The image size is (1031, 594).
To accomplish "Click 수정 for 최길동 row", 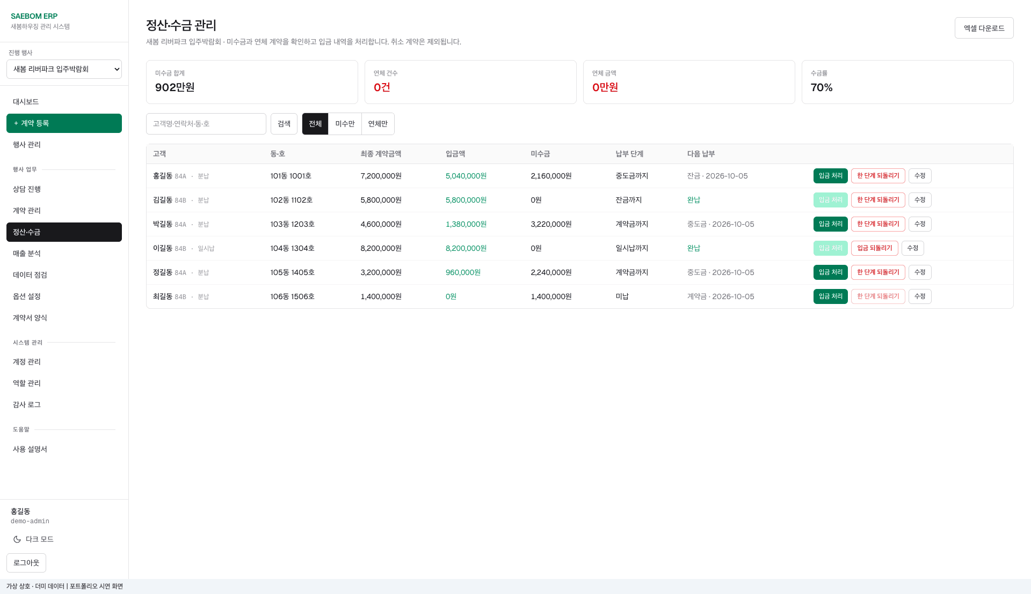I will tap(920, 296).
